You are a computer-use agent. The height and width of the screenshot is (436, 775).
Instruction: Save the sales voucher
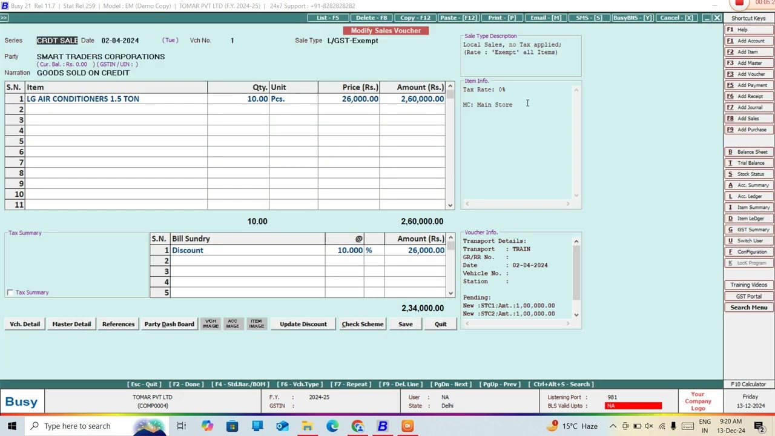point(406,324)
